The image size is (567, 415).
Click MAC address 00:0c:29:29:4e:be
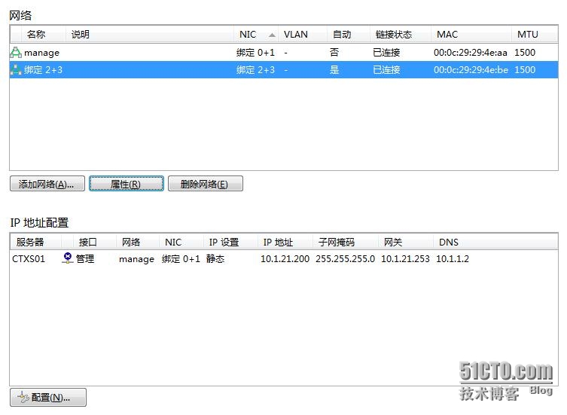click(471, 69)
